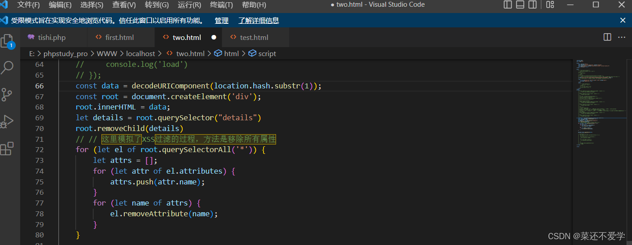This screenshot has height=245, width=632.
Task: Select the two.html tab
Action: click(188, 38)
